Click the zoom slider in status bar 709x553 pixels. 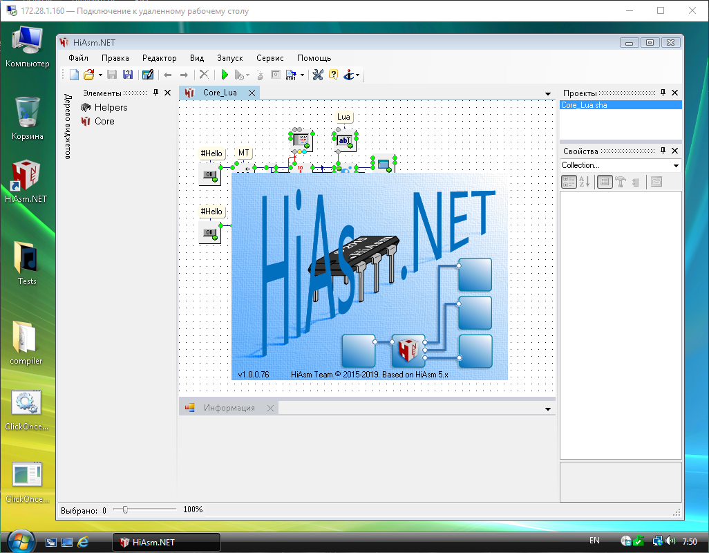[x=125, y=509]
